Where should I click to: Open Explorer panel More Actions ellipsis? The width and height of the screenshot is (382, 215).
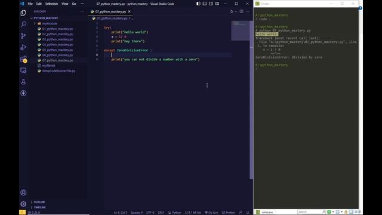tap(82, 11)
